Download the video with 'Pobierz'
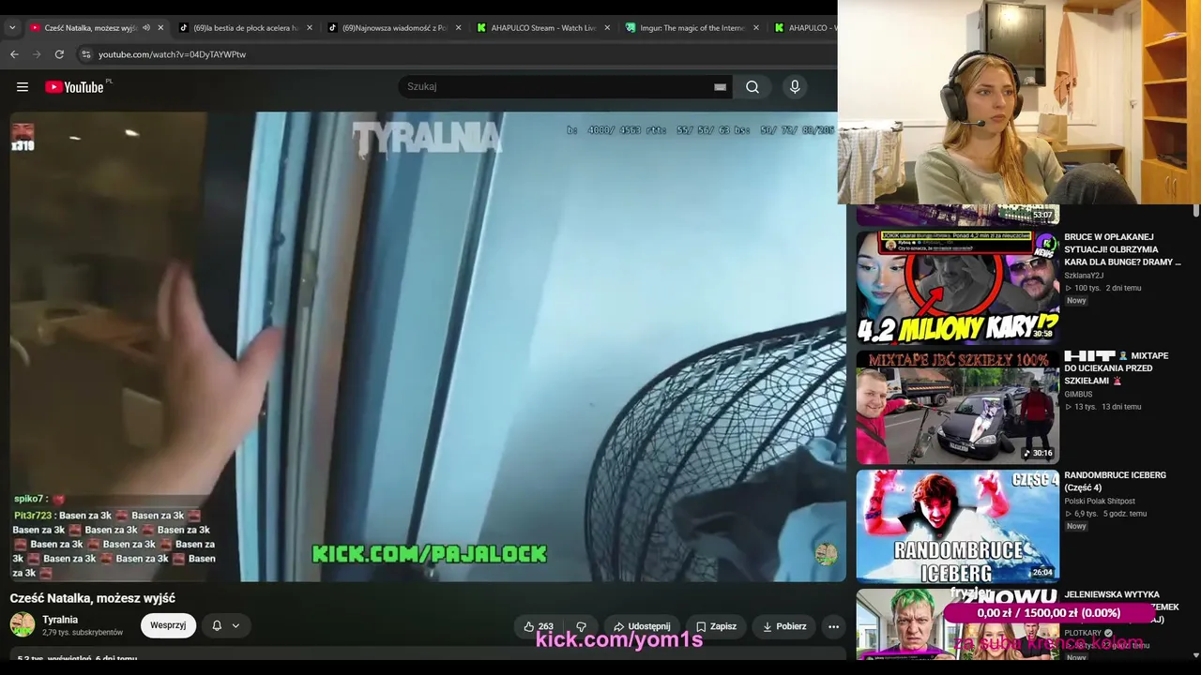This screenshot has height=675, width=1201. pyautogui.click(x=784, y=626)
